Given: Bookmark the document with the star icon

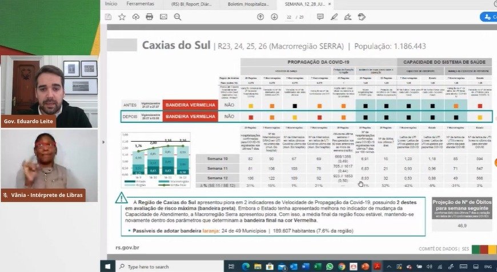Looking at the screenshot, I should pyautogui.click(x=122, y=17).
